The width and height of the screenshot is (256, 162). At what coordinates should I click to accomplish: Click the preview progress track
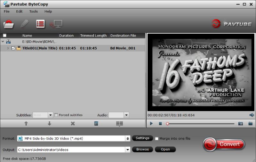click(x=202, y=124)
